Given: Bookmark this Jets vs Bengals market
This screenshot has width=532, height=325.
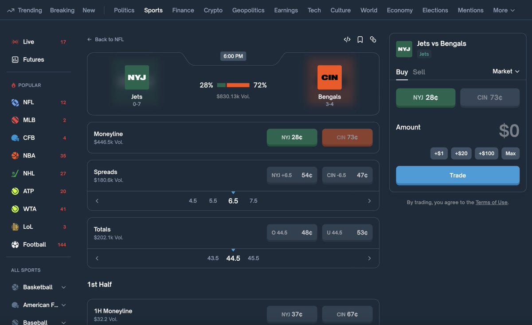Looking at the screenshot, I should click(x=360, y=39).
